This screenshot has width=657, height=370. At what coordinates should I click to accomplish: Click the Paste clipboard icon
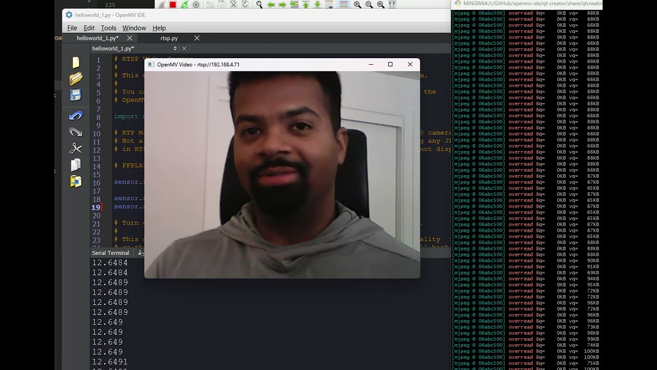[x=76, y=181]
